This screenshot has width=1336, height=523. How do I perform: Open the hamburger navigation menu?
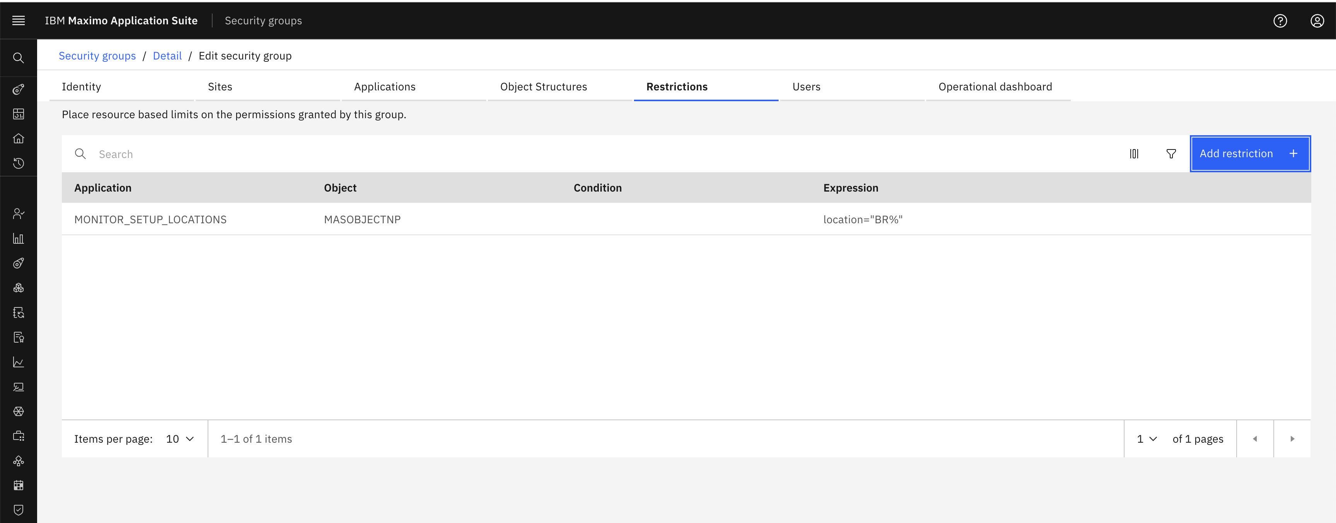click(x=19, y=21)
